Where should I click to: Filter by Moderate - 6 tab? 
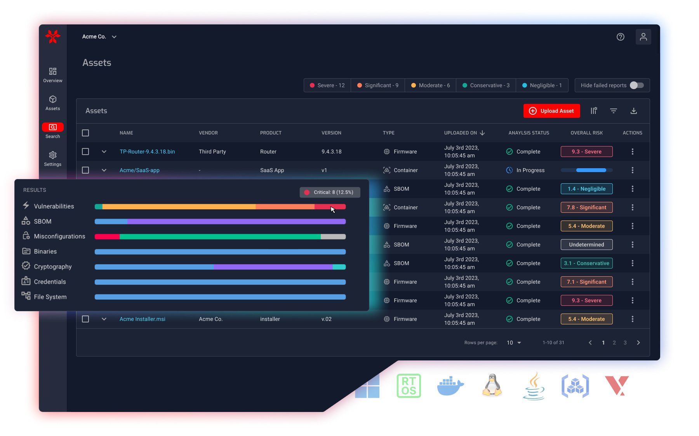pyautogui.click(x=431, y=85)
